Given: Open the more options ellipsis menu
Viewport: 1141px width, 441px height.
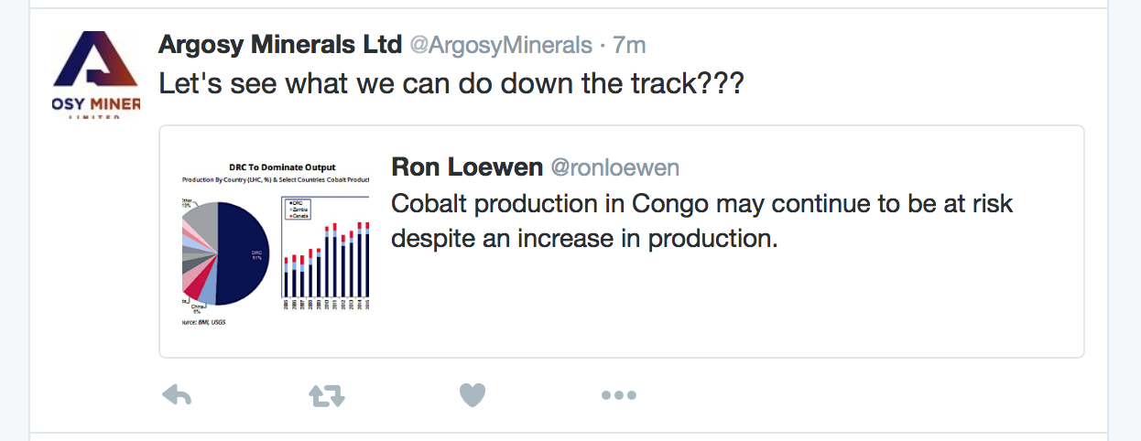Looking at the screenshot, I should pyautogui.click(x=618, y=395).
